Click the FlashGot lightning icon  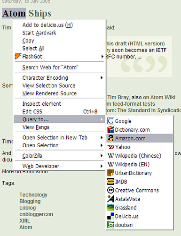[18, 56]
